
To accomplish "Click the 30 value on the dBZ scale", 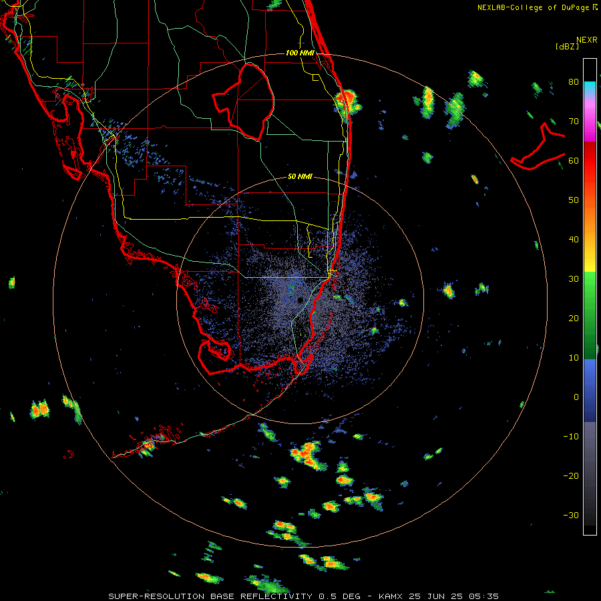I will coord(574,278).
